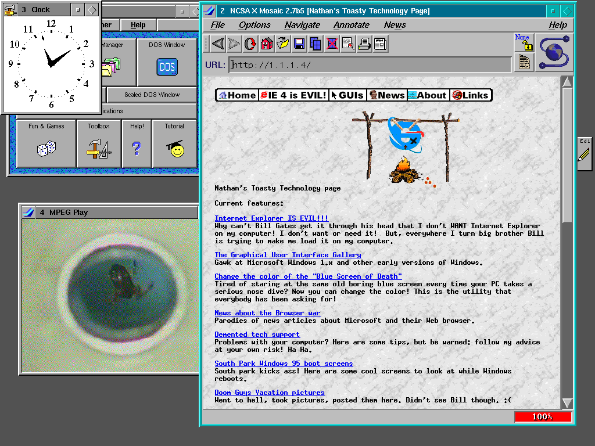The image size is (595, 446).
Task: Click the Forward arrow in Mosaic toolbar
Action: click(x=234, y=44)
